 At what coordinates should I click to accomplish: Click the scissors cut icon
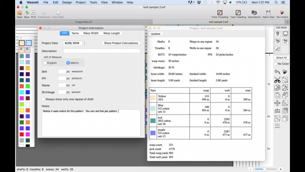pos(277,80)
